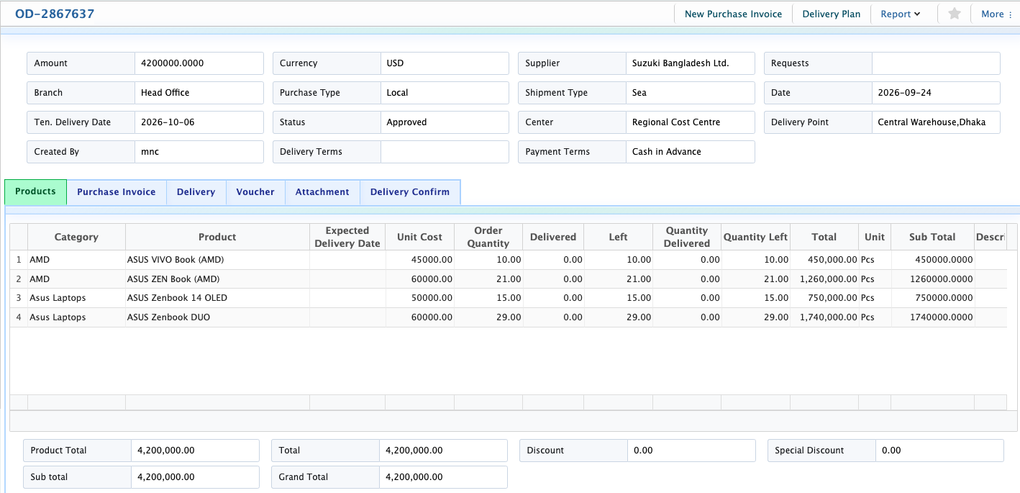This screenshot has width=1020, height=493.
Task: Mark order as favorite with star icon
Action: point(955,14)
